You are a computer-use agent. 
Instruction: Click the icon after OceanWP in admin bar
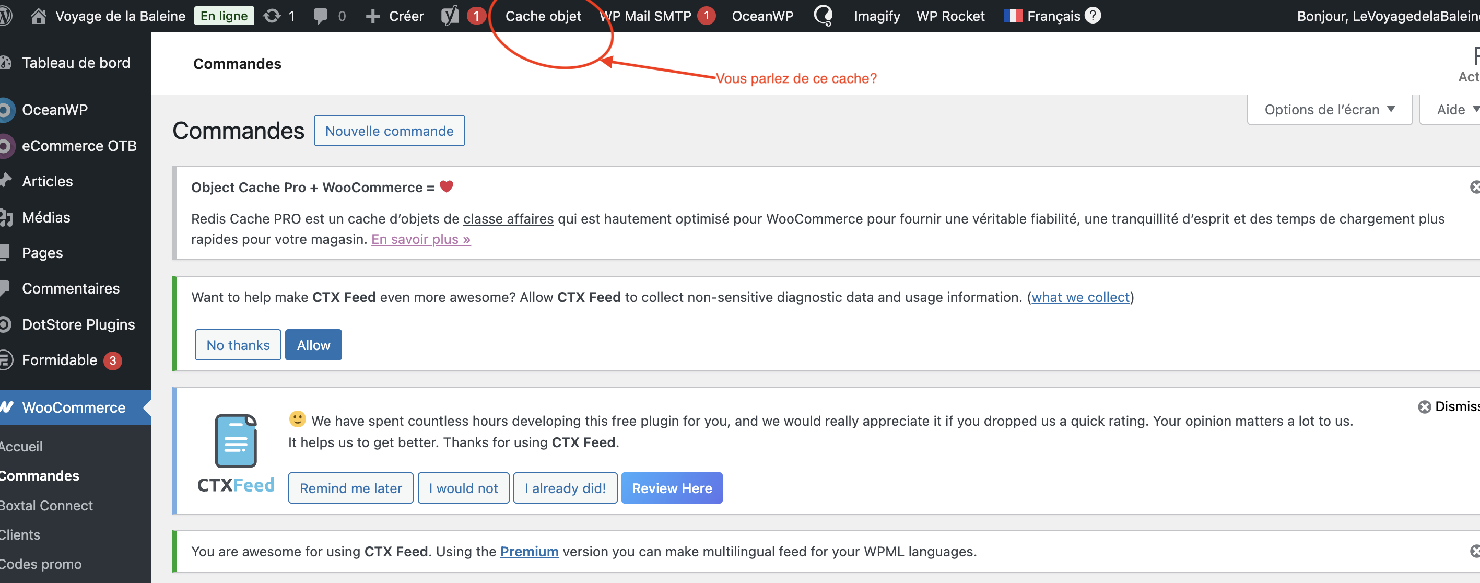pos(823,16)
